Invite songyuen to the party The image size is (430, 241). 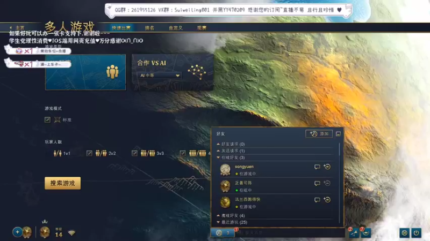(x=327, y=167)
